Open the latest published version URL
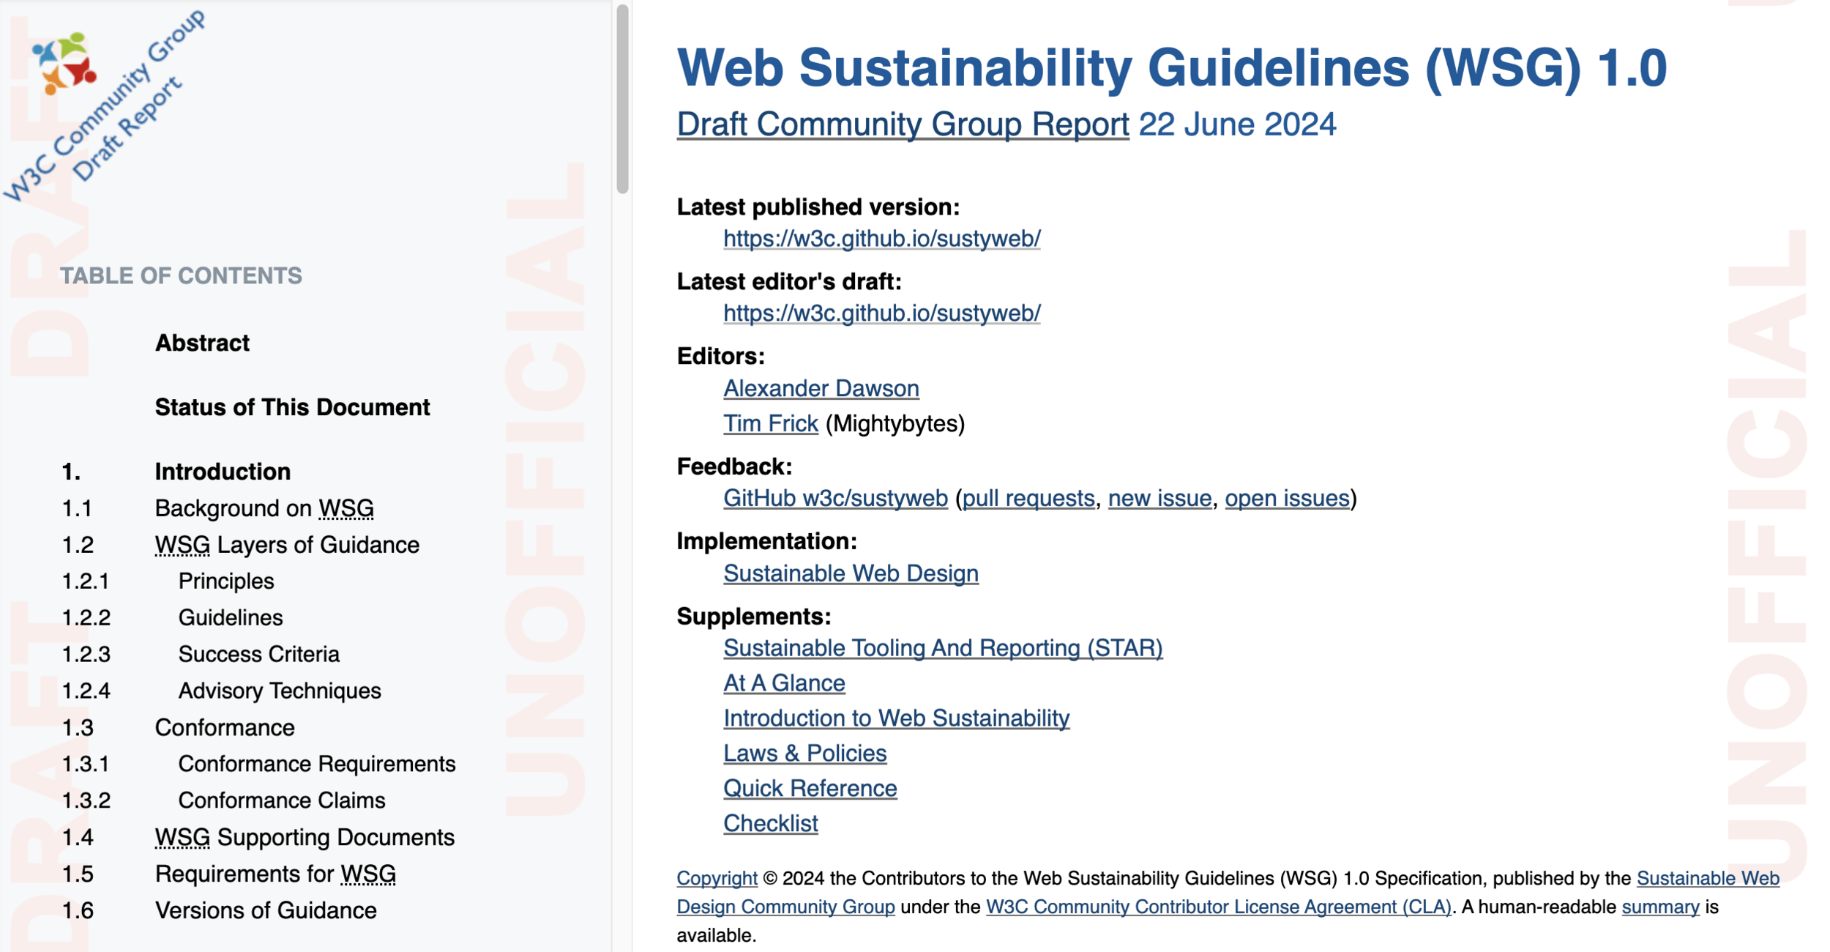The image size is (1830, 952). click(x=881, y=239)
